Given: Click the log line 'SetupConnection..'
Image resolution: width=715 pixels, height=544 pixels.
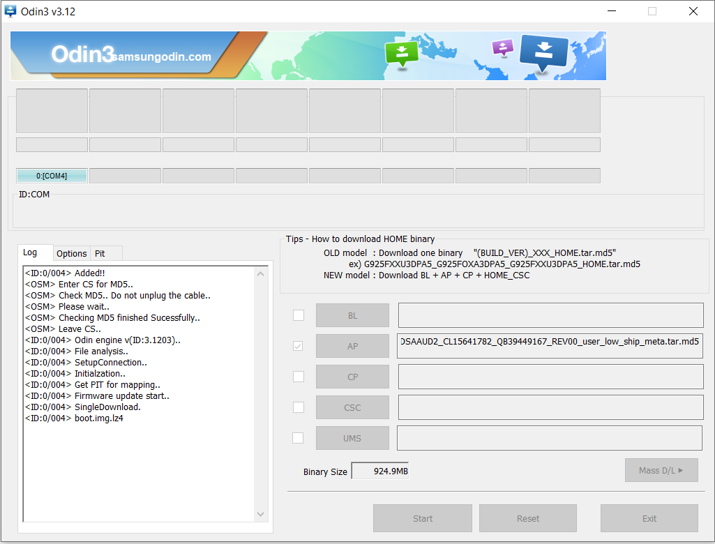Looking at the screenshot, I should pyautogui.click(x=86, y=363).
